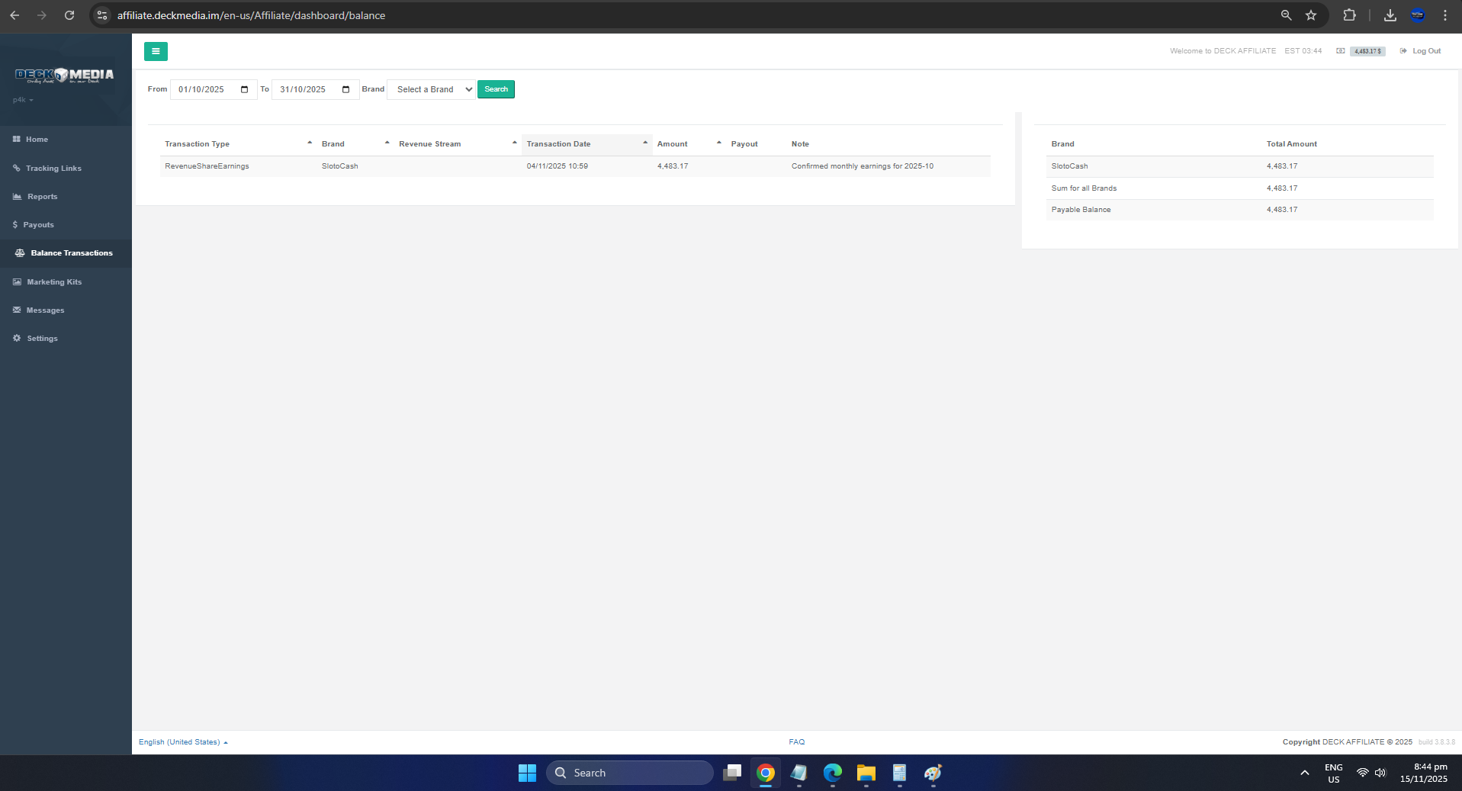Sort table by Transaction Date column

click(x=558, y=144)
